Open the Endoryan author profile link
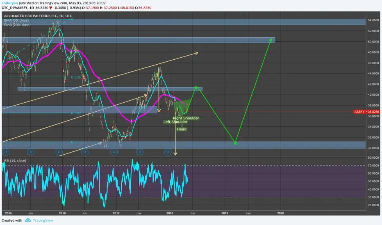382x225 pixels. click(10, 3)
